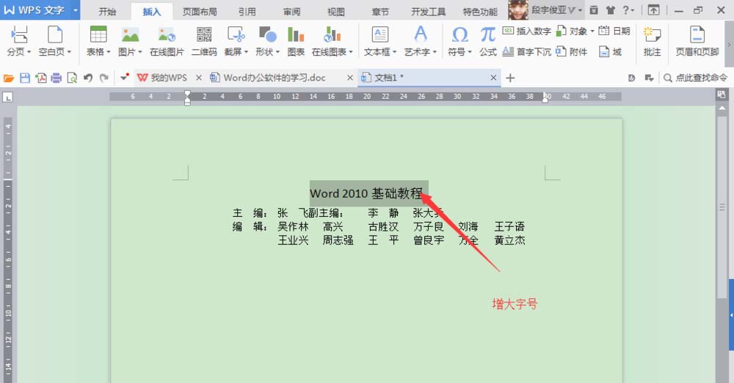Insert an 附件 attachment
The height and width of the screenshot is (383, 734).
click(x=572, y=52)
